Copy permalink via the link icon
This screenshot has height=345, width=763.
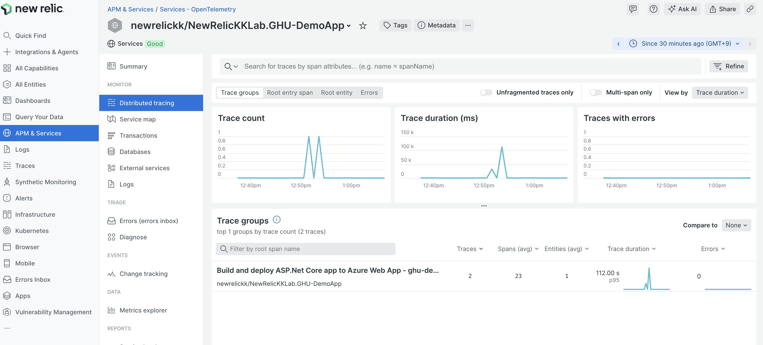750,9
